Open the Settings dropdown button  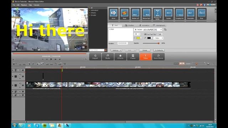[116, 50]
